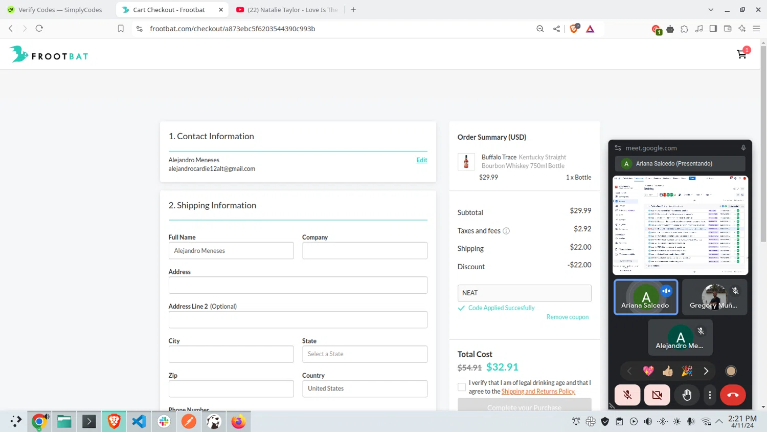
Task: Open the Country United States dropdown
Action: 365,388
